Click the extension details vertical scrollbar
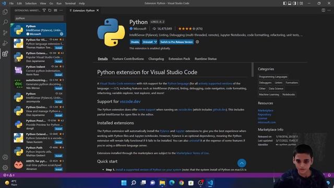The width and height of the screenshot is (334, 188). point(253,69)
